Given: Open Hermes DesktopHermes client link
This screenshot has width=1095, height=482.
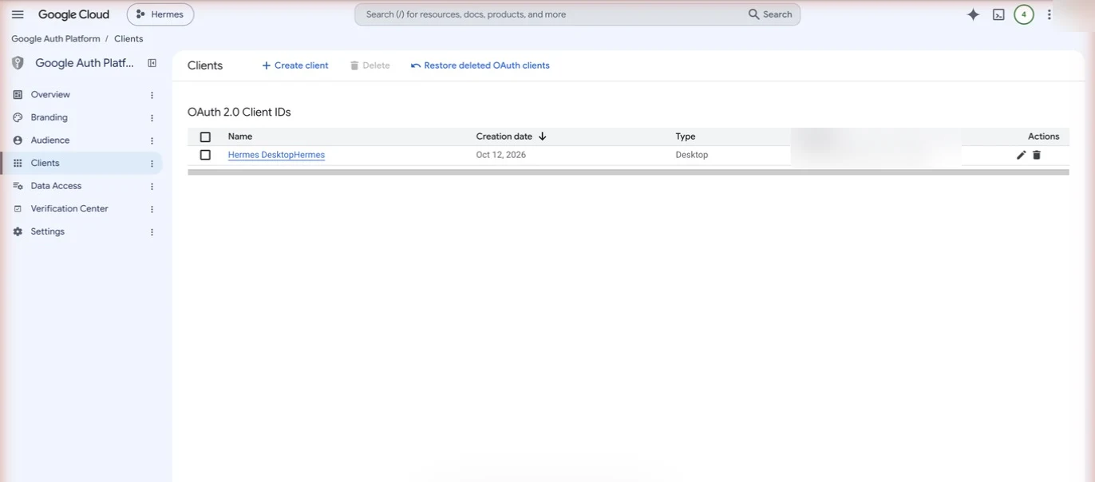Looking at the screenshot, I should (x=276, y=155).
